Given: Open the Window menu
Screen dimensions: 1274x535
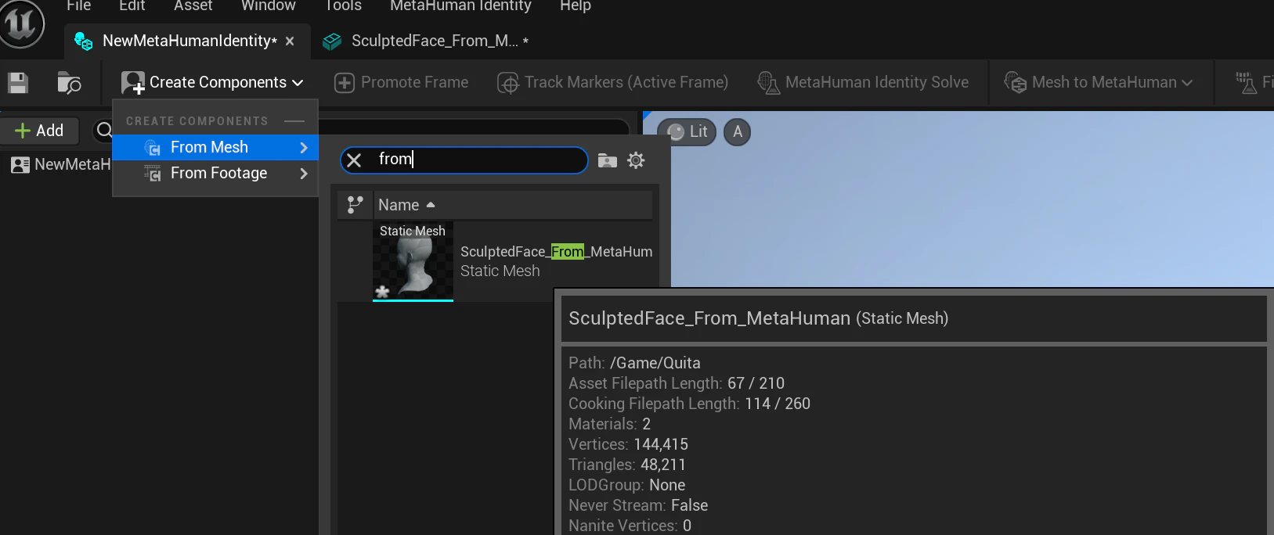Looking at the screenshot, I should click(268, 6).
